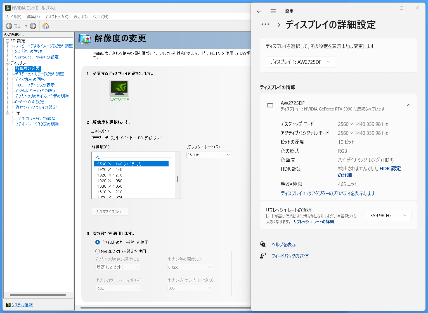Open the ファイル(F) menu
Viewport: 428px width, 313px height.
(x=13, y=17)
